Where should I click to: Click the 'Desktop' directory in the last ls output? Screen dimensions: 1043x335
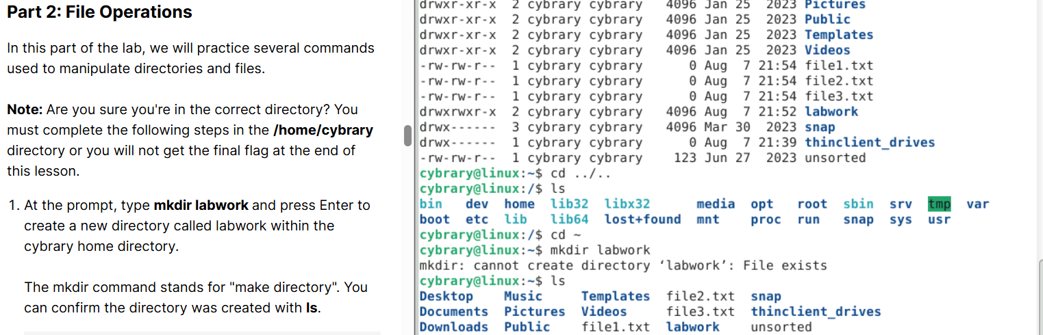coord(446,296)
